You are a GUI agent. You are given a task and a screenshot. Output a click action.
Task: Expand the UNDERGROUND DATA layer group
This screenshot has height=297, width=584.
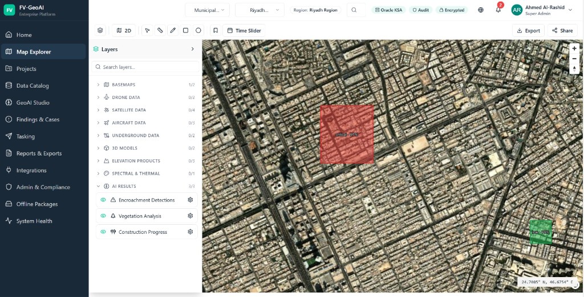(98, 135)
